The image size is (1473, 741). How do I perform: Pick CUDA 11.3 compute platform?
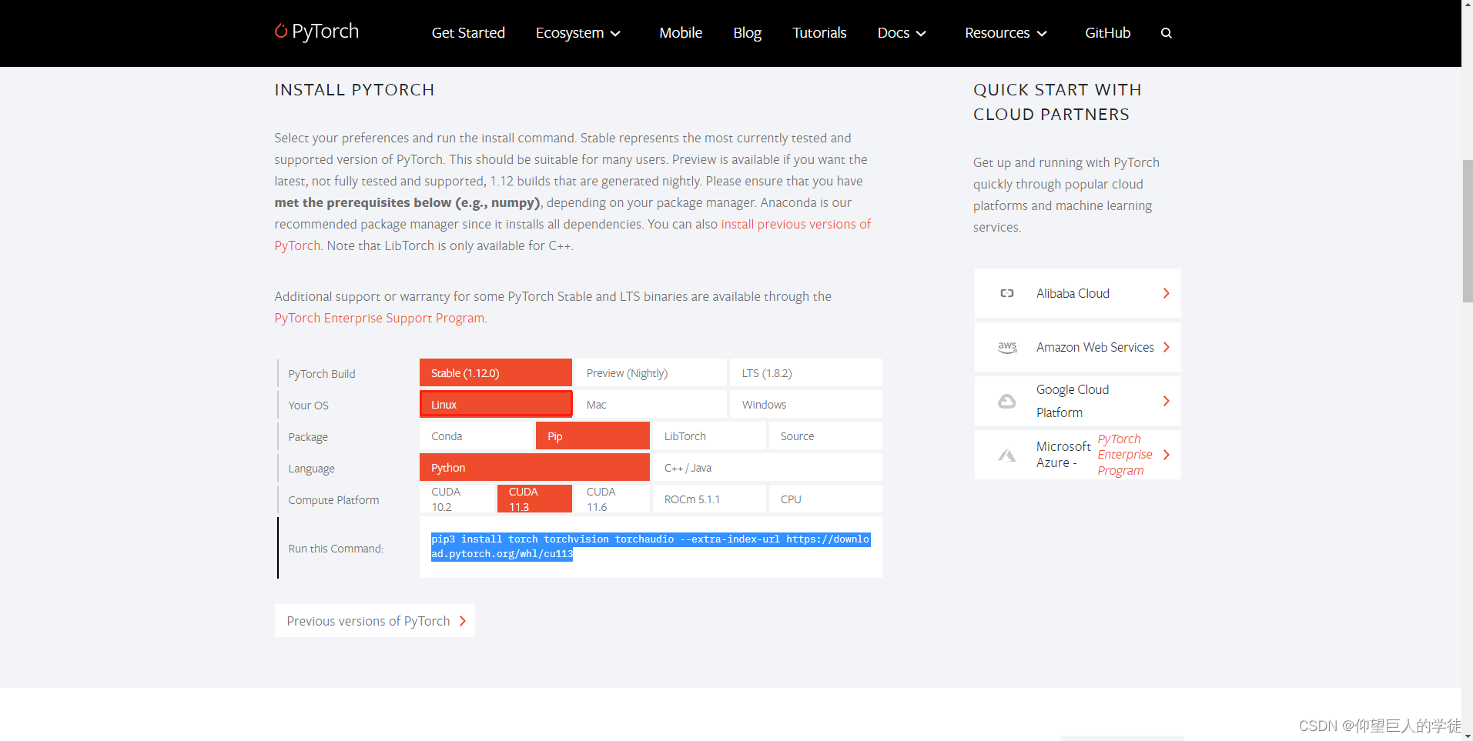click(x=534, y=499)
